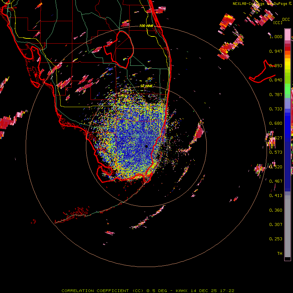293x293 pixels.
Task: Select the 0.413 scale value
Action: coord(276,196)
